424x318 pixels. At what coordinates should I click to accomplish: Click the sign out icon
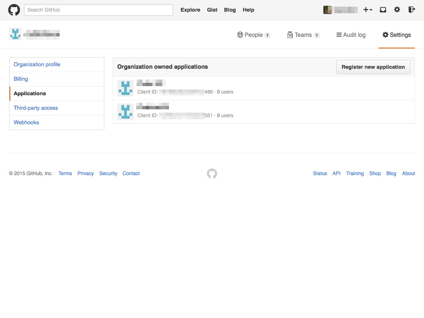(x=411, y=10)
